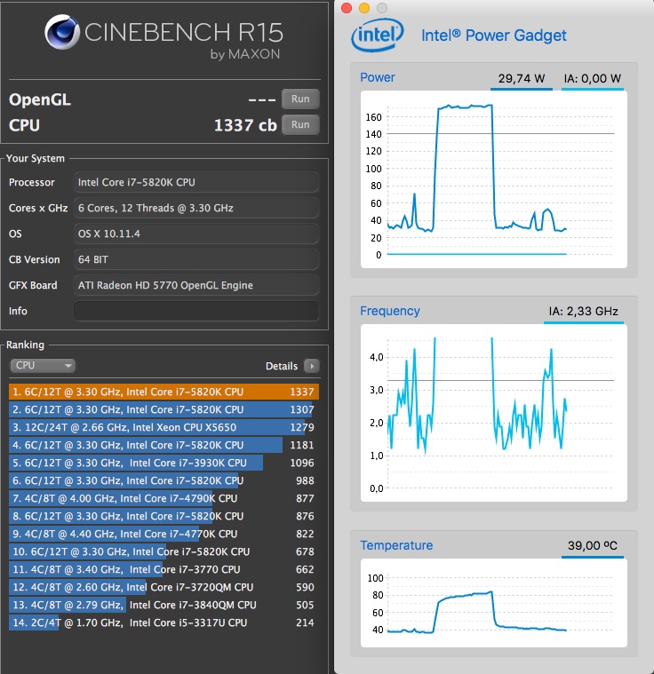Select the i5-3317U ranking row
Screen dimensions: 654x674
click(x=163, y=622)
